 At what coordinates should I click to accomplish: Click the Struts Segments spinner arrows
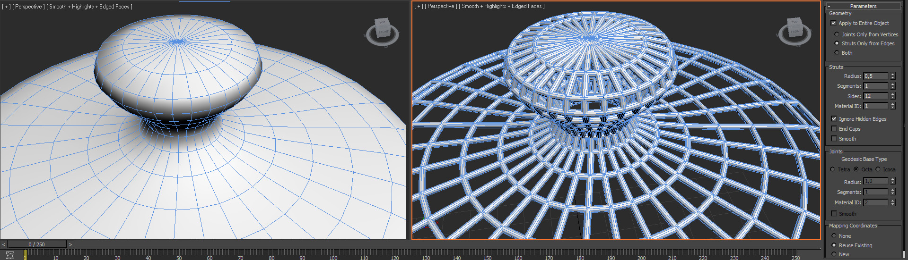pyautogui.click(x=892, y=86)
